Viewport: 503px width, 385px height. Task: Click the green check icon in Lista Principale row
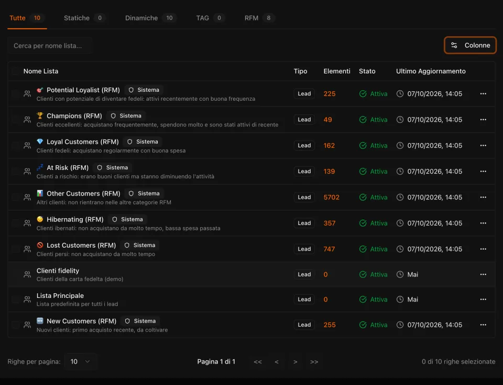[x=363, y=300]
